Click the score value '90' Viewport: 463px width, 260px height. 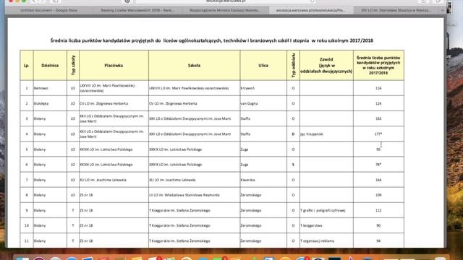point(378,225)
